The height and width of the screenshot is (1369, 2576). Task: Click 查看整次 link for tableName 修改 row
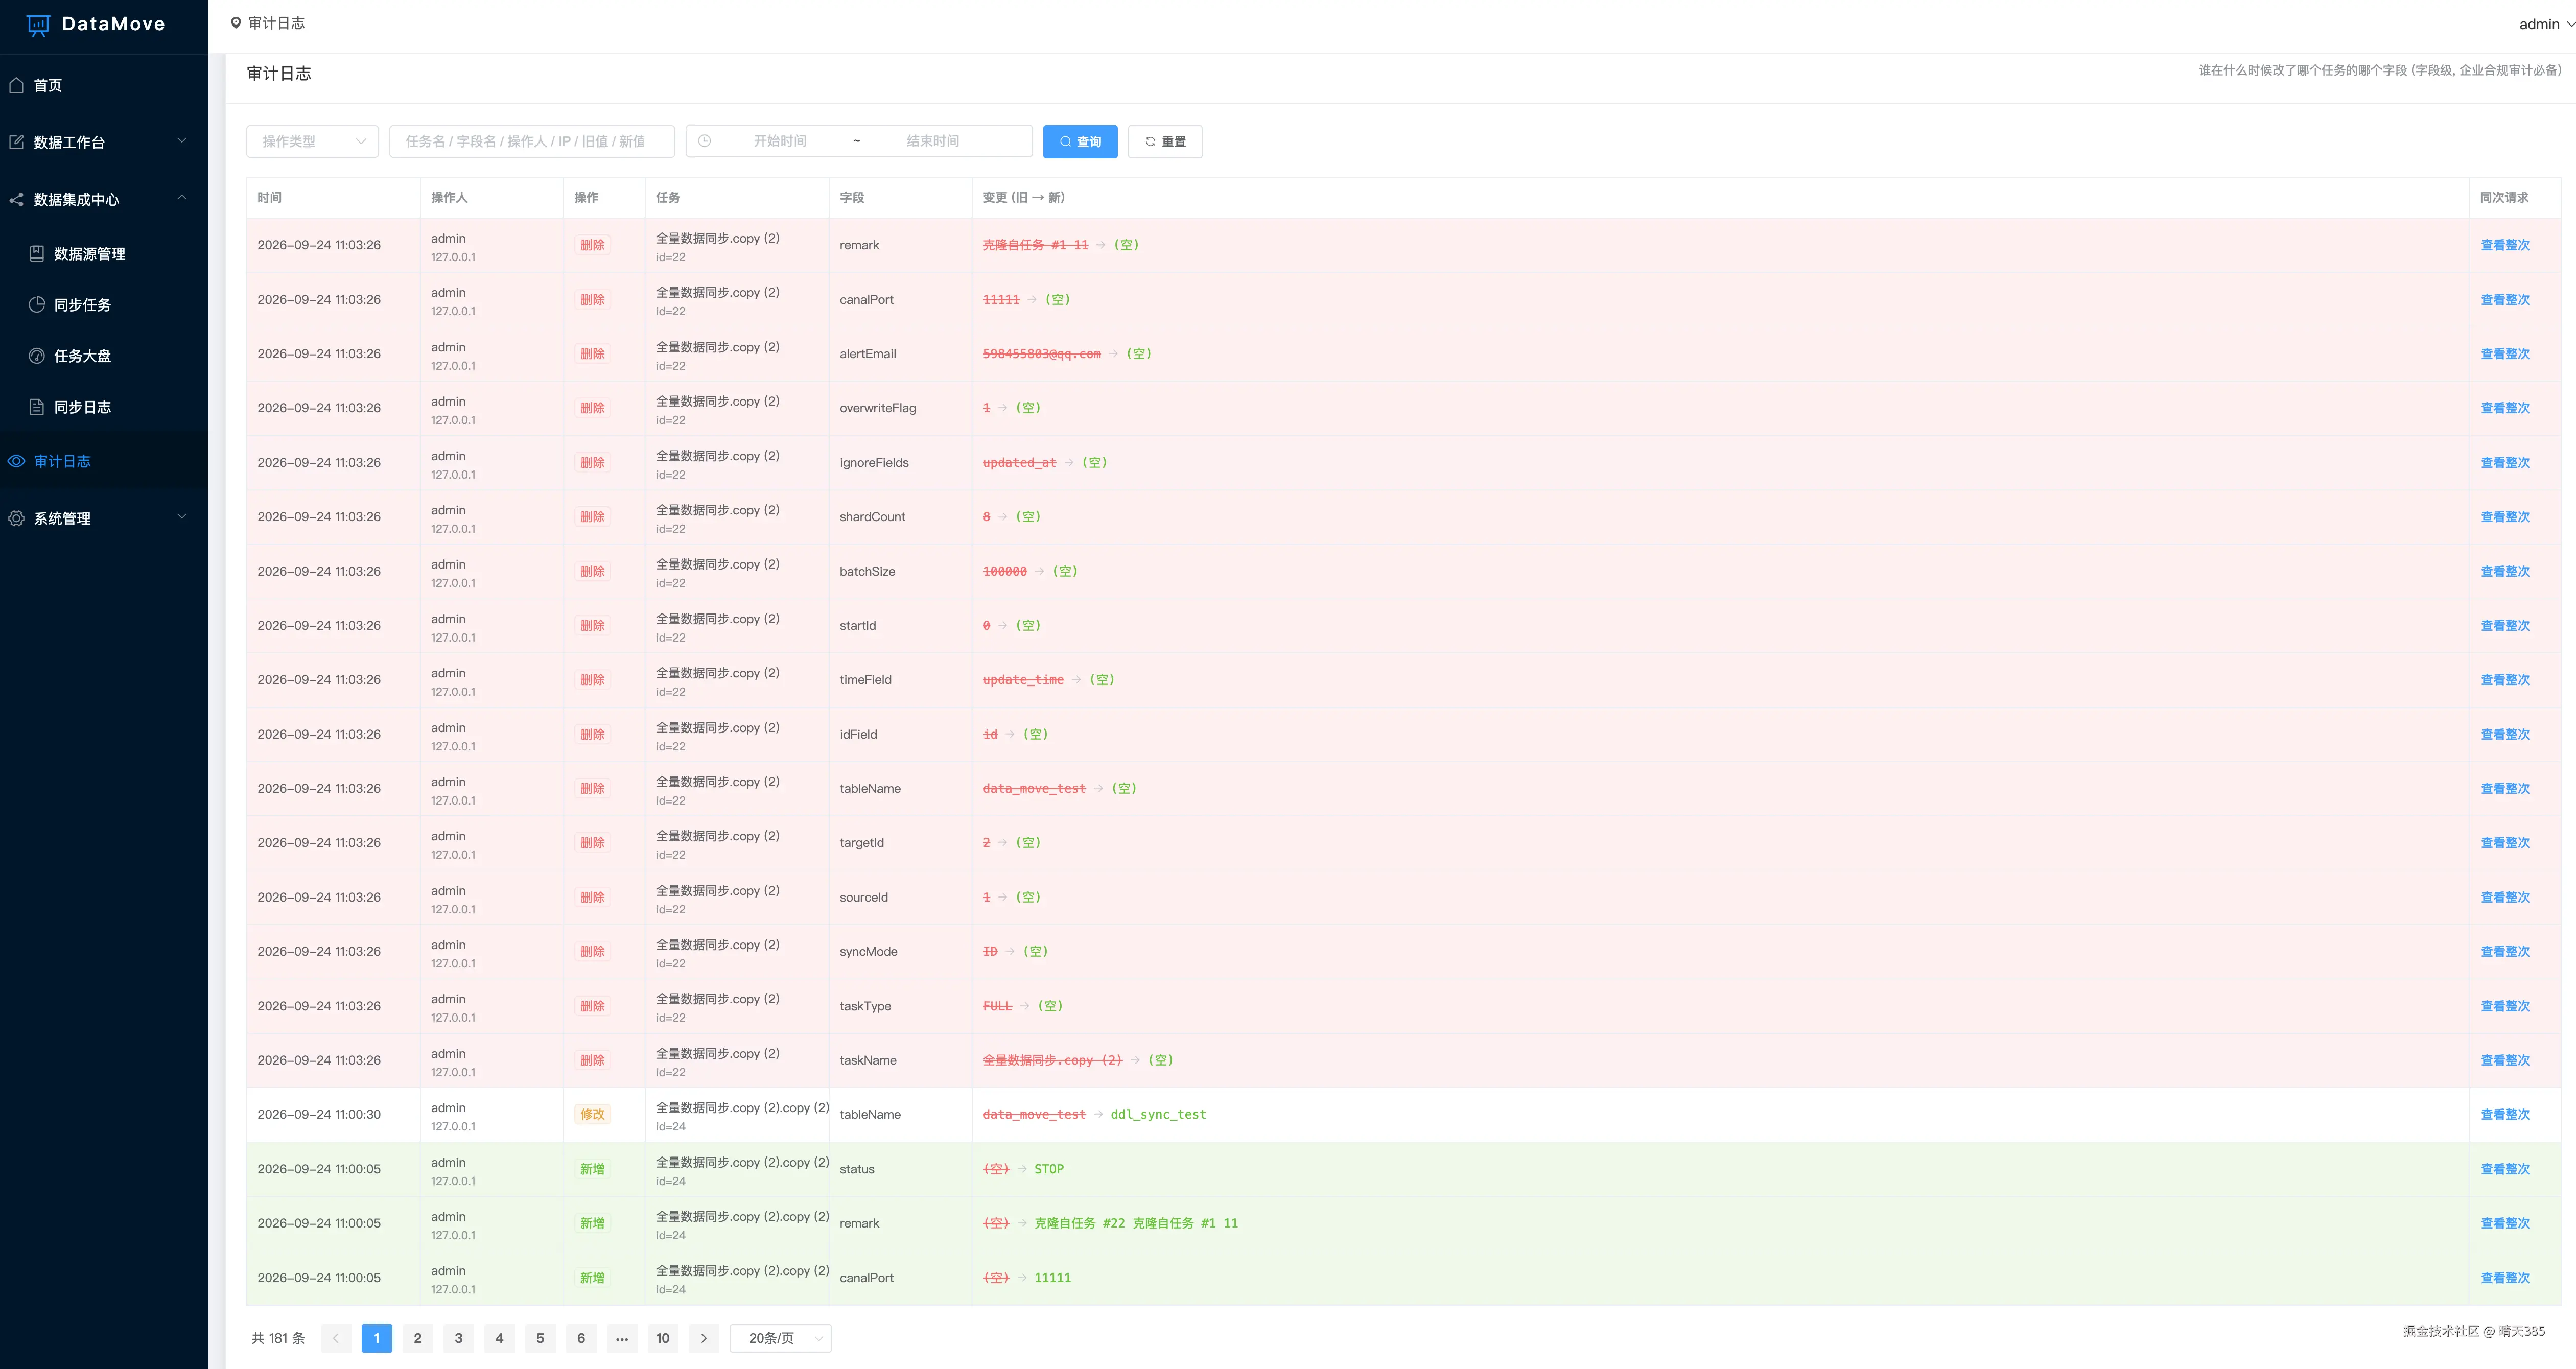(x=2505, y=1114)
